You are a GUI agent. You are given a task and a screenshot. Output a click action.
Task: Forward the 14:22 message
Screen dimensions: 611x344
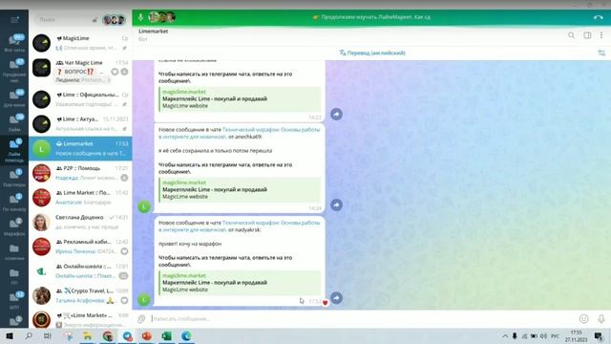click(336, 114)
